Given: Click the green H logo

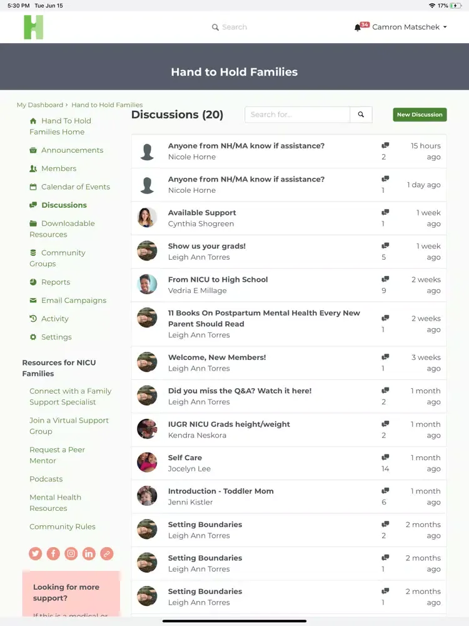Looking at the screenshot, I should click(34, 27).
